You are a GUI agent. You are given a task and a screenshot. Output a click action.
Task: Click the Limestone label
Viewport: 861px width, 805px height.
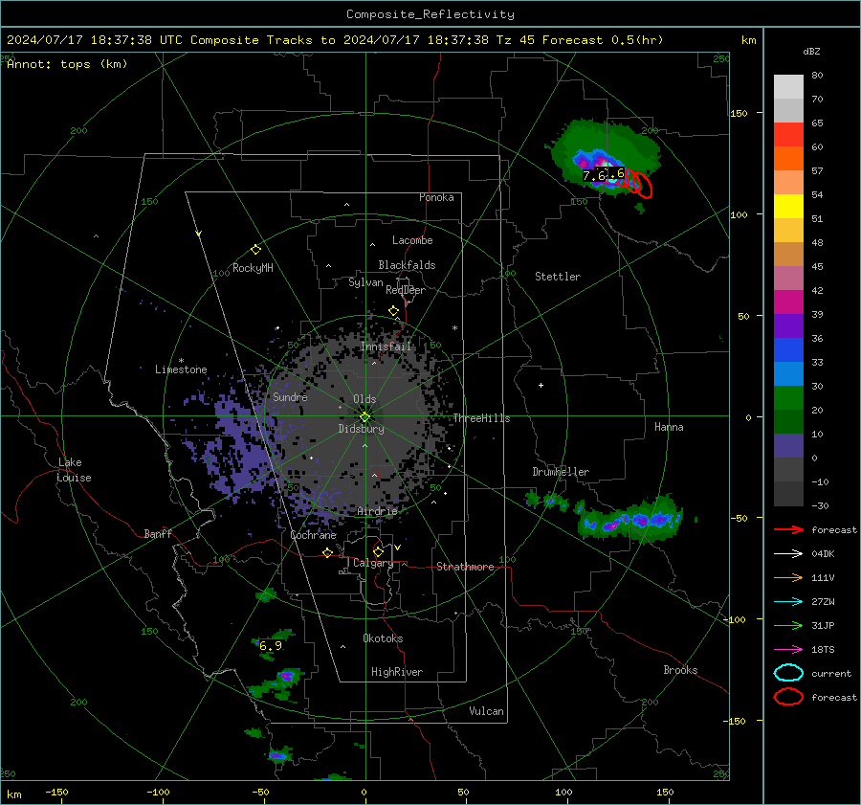181,369
